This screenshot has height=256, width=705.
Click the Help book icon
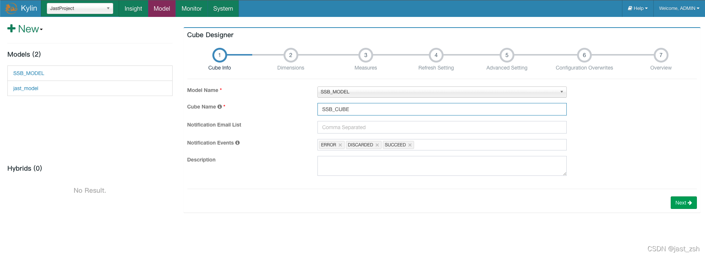(x=630, y=8)
